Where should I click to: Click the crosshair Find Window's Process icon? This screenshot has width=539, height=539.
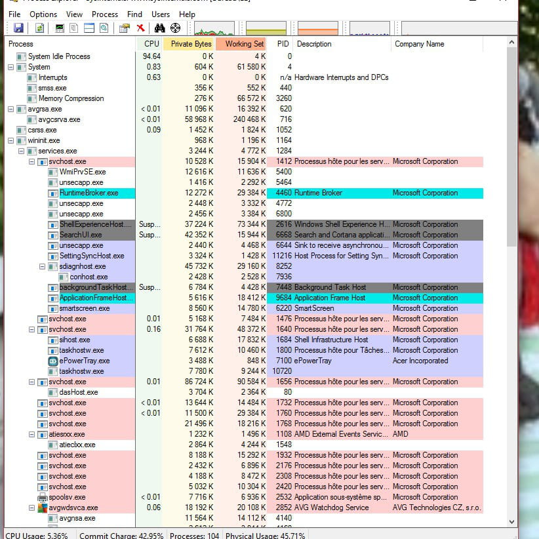175,28
